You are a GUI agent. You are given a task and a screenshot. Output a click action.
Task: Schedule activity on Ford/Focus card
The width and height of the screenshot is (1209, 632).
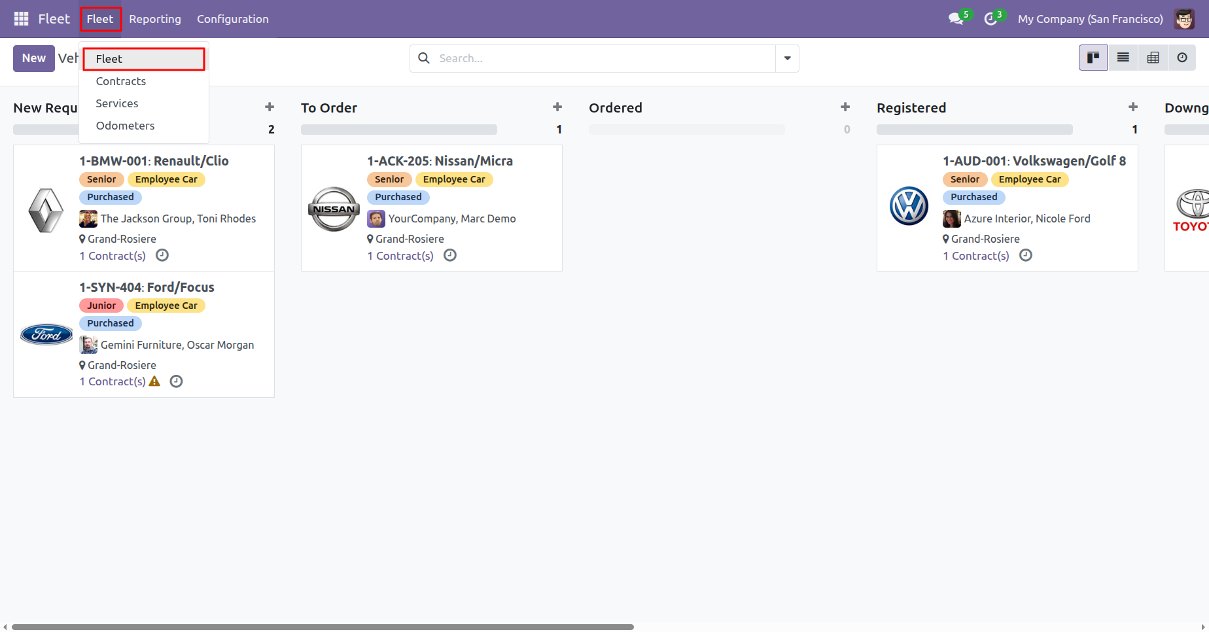[176, 381]
